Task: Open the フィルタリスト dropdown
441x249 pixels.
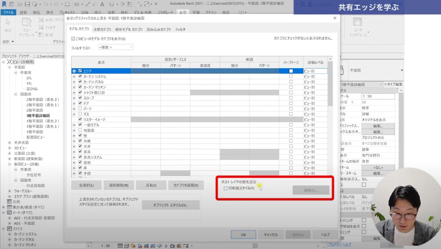Action: coord(116,47)
